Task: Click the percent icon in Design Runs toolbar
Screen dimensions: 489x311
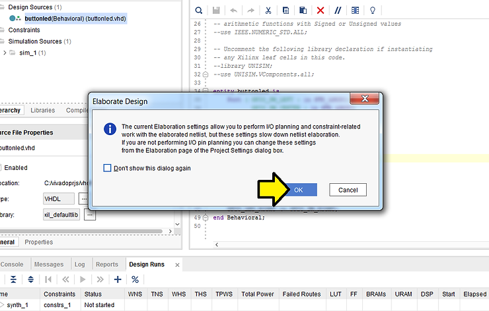Action: click(135, 279)
